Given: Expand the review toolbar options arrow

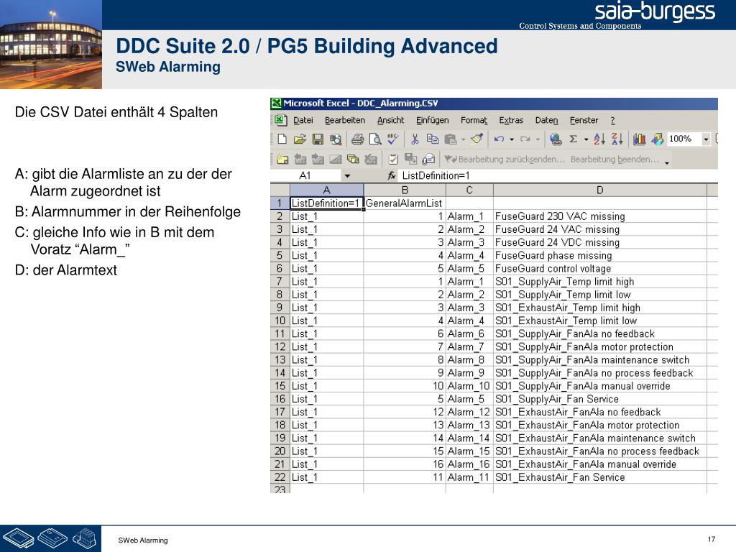Looking at the screenshot, I should pyautogui.click(x=667, y=162).
